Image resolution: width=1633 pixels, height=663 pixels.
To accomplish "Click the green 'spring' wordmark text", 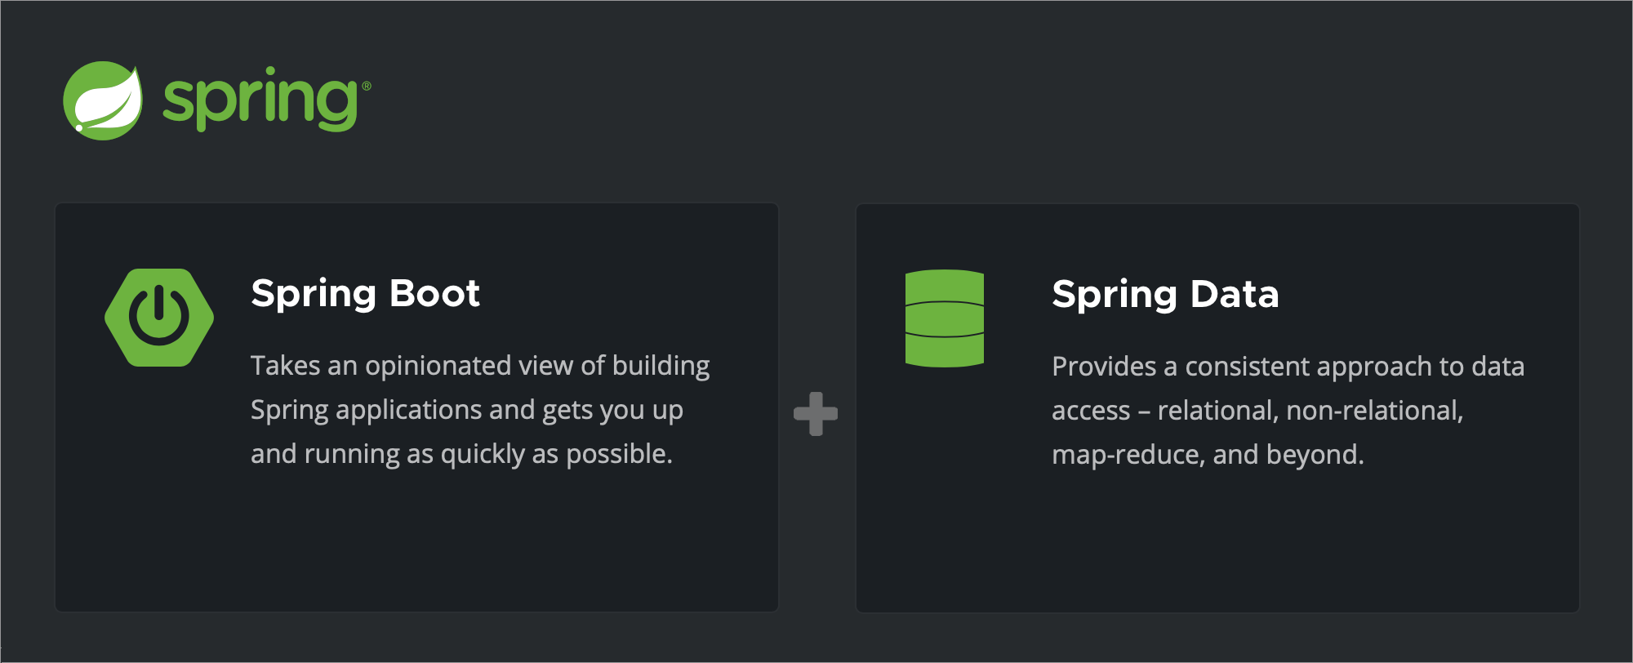I will coord(260,101).
